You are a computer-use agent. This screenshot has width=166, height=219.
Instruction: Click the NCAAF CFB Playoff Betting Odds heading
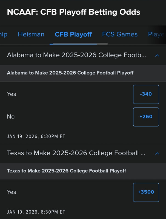(73, 12)
